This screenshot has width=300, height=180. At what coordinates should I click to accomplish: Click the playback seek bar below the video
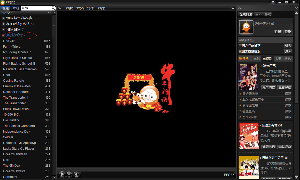tap(147, 169)
